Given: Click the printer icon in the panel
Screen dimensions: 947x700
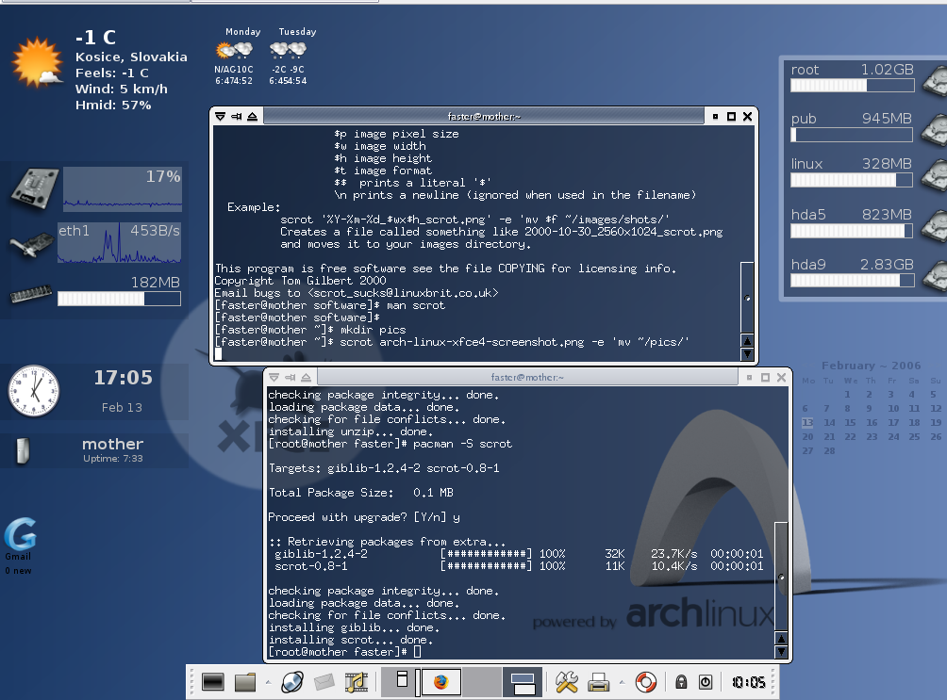Looking at the screenshot, I should (598, 681).
